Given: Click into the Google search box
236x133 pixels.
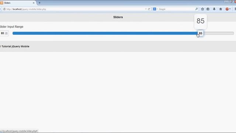Looking at the screenshot, I should 176,9.
